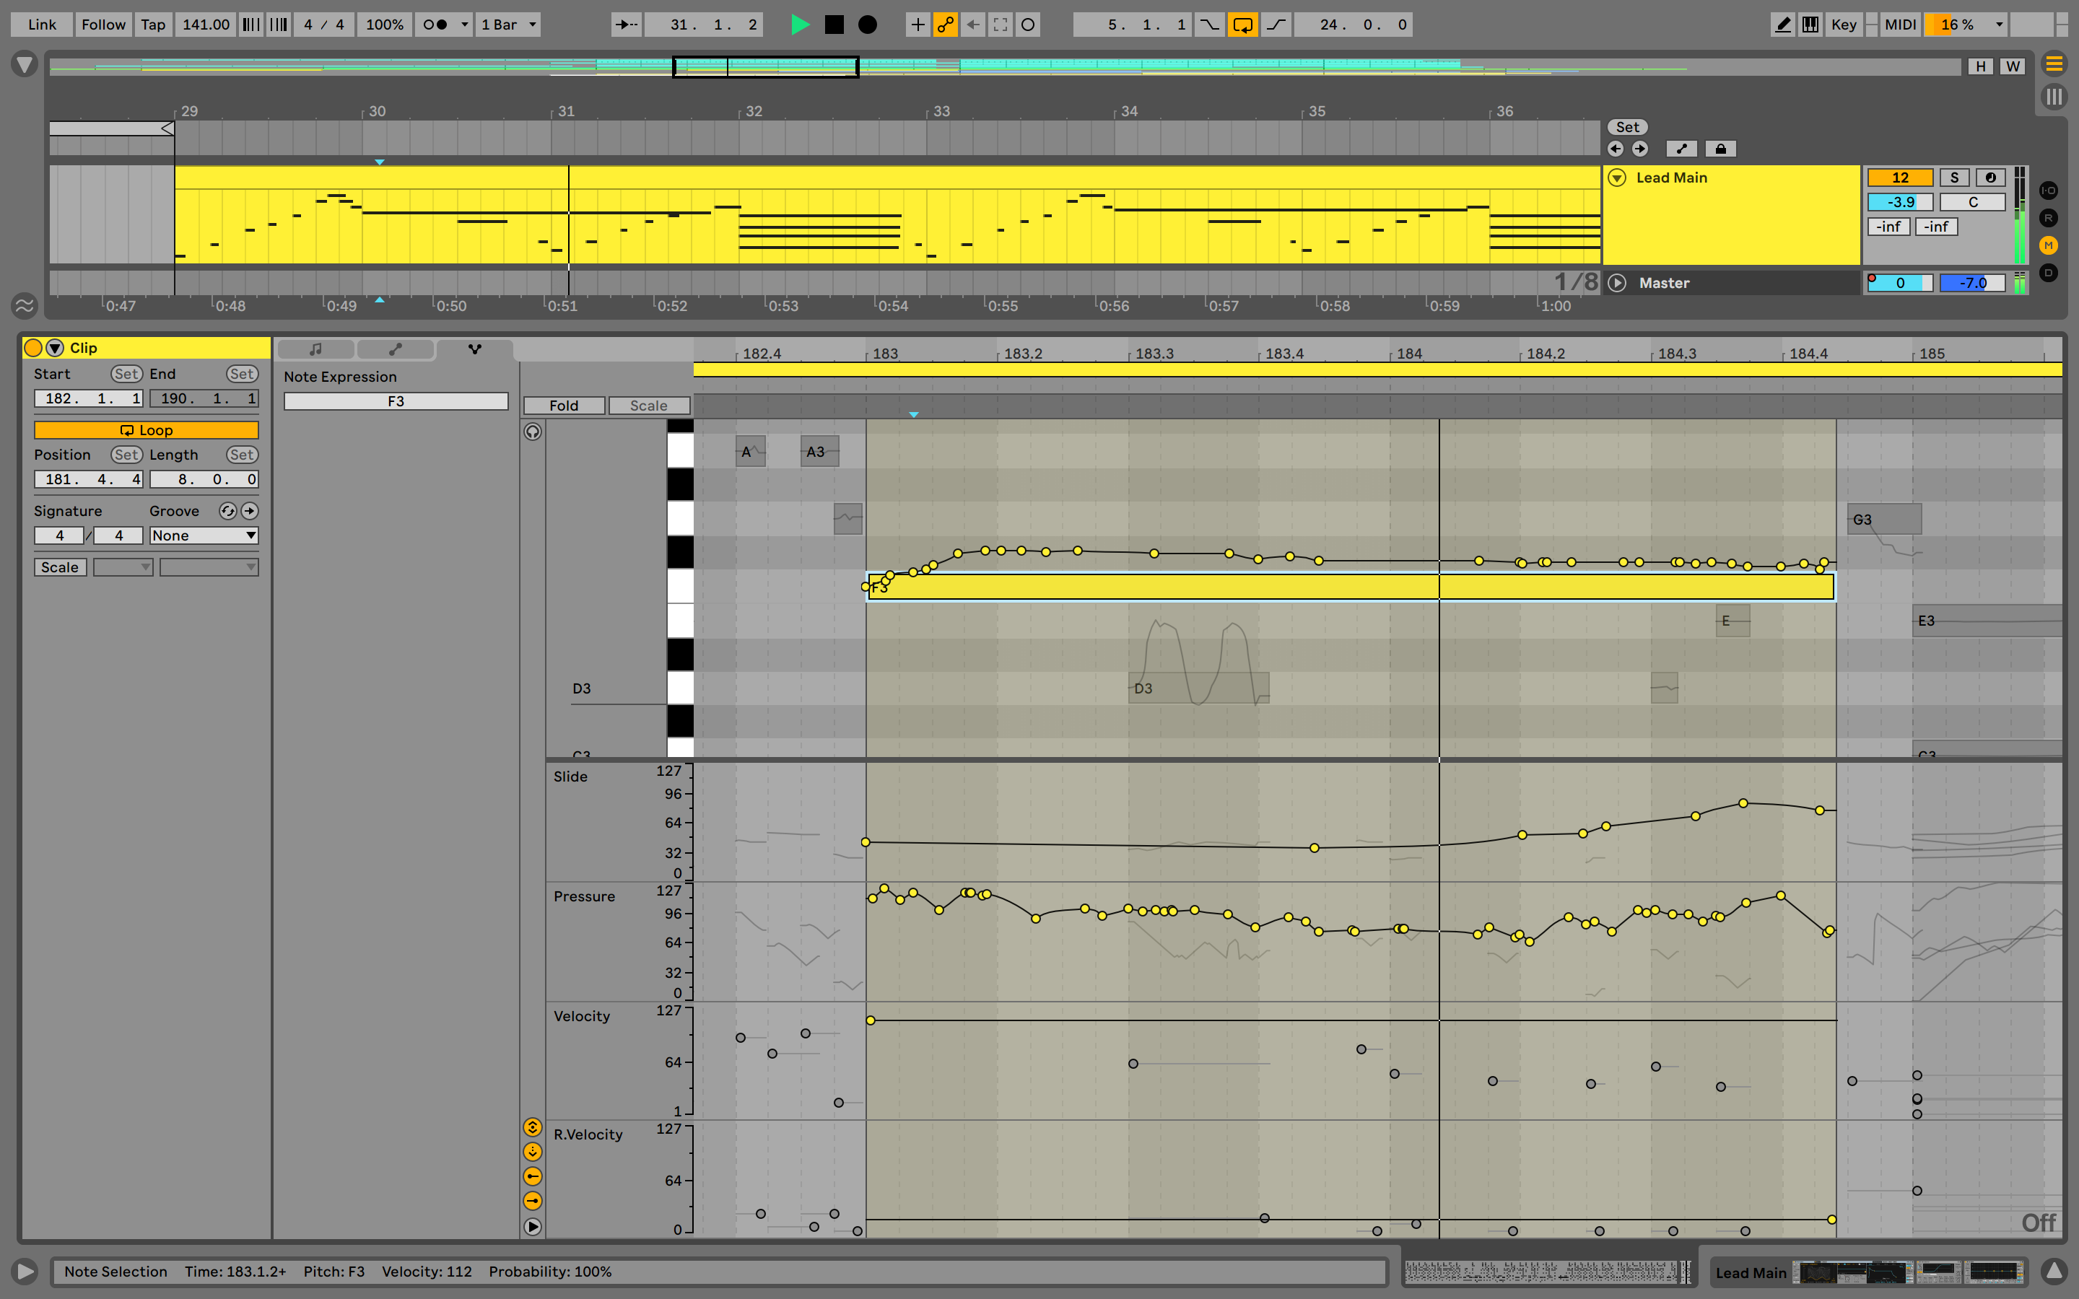Viewport: 2079px width, 1299px height.
Task: Drag the Master volume slider
Action: (1973, 283)
